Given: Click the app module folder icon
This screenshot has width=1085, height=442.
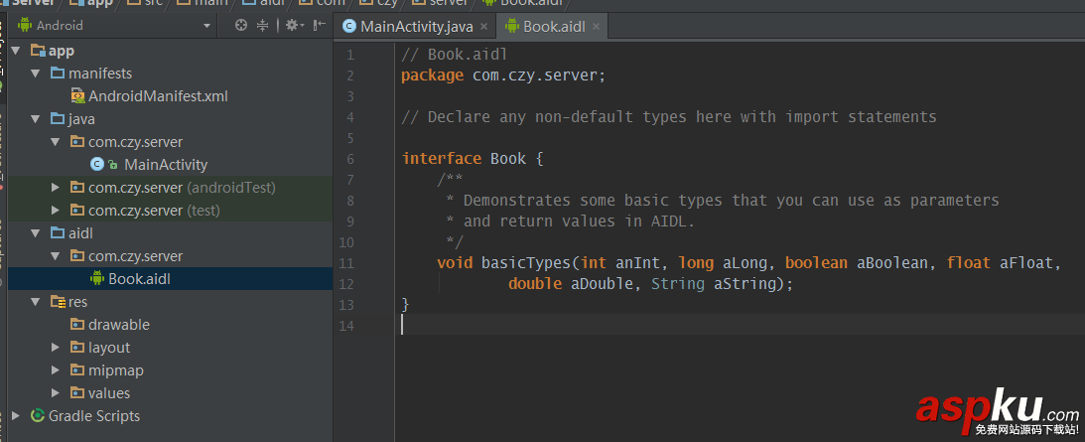Looking at the screenshot, I should click(38, 51).
